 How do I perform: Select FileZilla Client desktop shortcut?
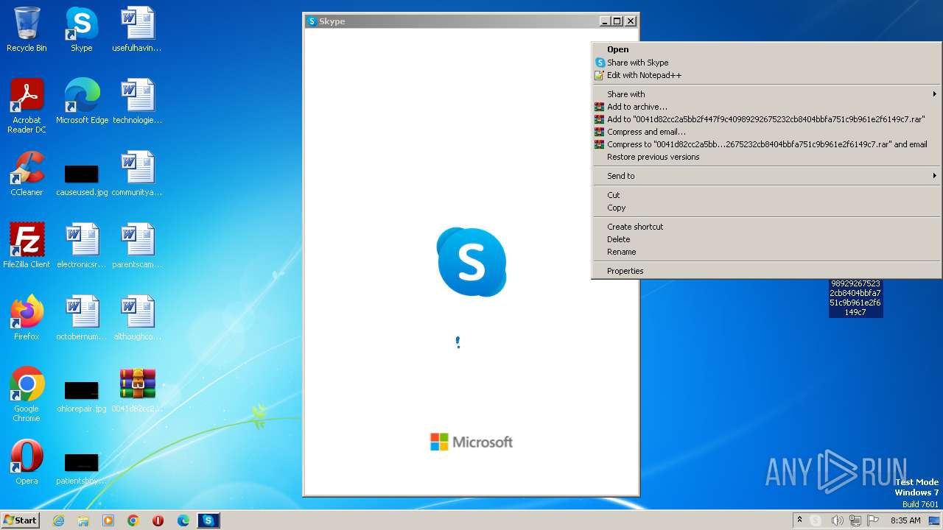click(27, 246)
